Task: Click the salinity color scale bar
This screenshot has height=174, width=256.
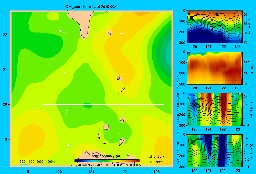Action: coord(242,68)
